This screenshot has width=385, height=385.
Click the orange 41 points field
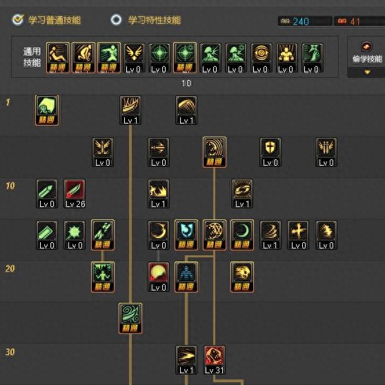[x=359, y=21]
